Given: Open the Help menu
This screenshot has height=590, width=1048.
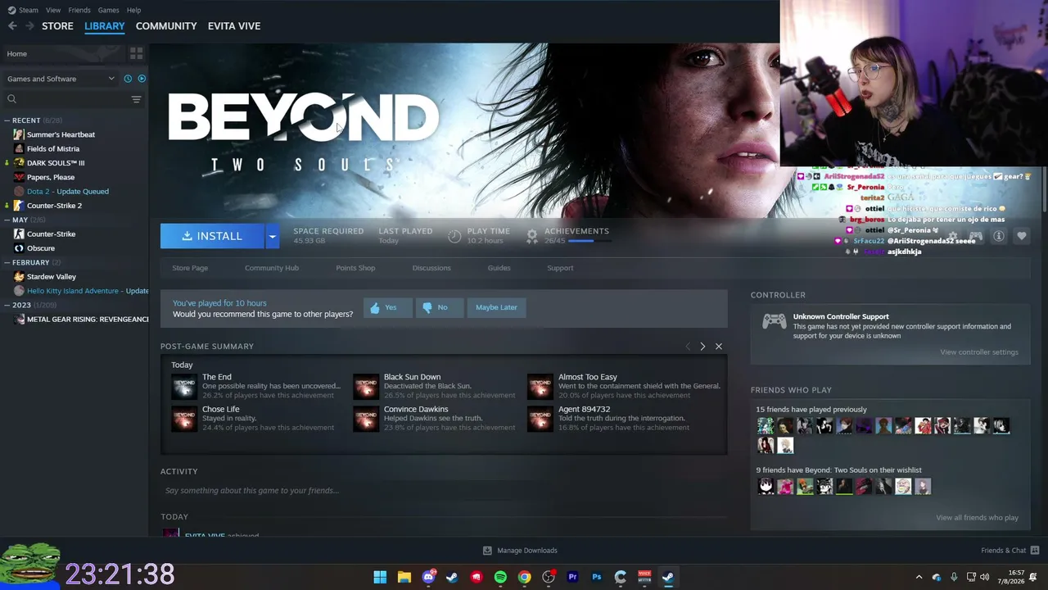Looking at the screenshot, I should click(133, 10).
